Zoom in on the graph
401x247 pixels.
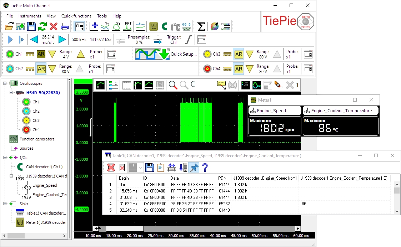tap(173, 85)
